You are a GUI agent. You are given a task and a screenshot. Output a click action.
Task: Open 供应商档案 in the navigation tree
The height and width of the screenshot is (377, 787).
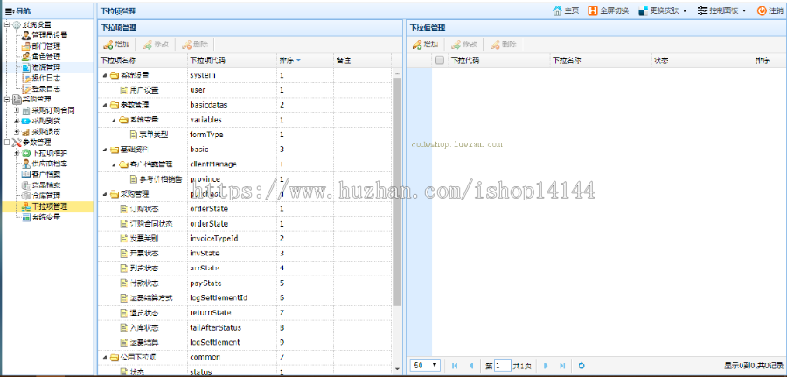(49, 164)
